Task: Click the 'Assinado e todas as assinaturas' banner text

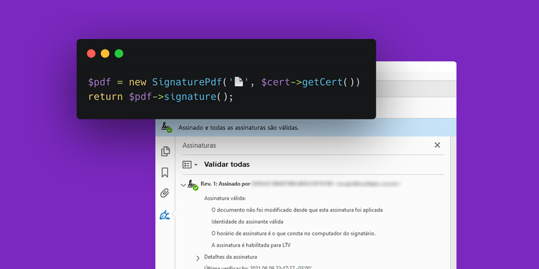Action: 239,127
